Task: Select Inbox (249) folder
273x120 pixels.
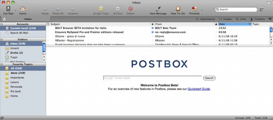Action: [x=21, y=44]
